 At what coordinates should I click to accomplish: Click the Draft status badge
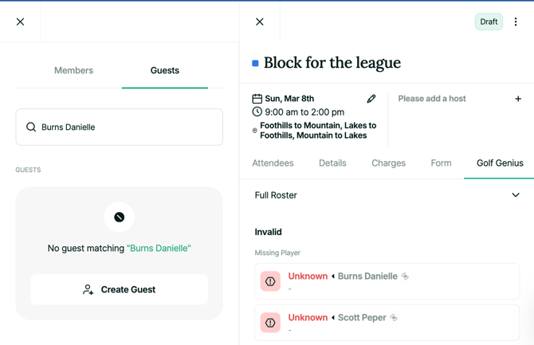(489, 22)
